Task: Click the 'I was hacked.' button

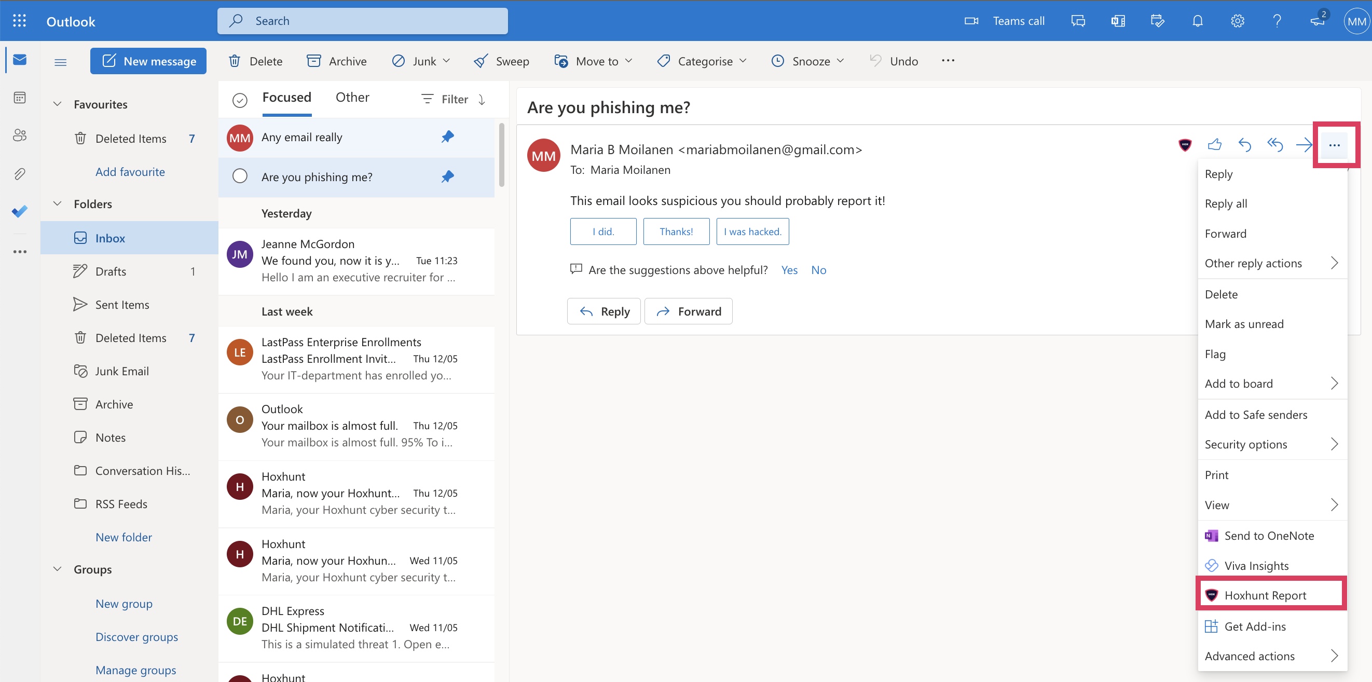Action: 752,231
